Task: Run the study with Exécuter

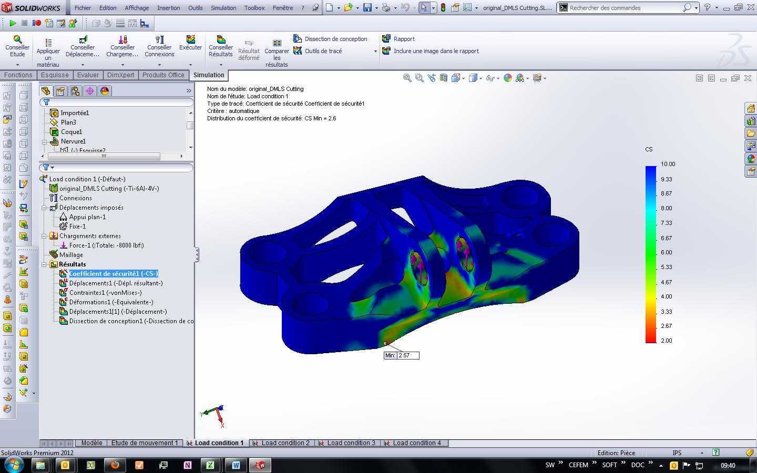Action: [x=190, y=43]
